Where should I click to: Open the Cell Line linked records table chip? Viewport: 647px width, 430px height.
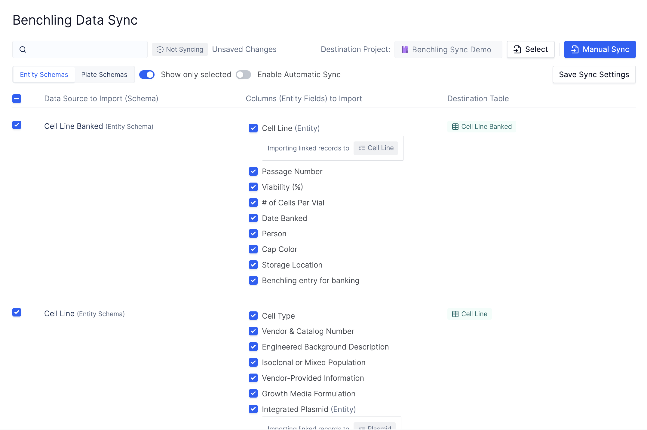click(376, 148)
